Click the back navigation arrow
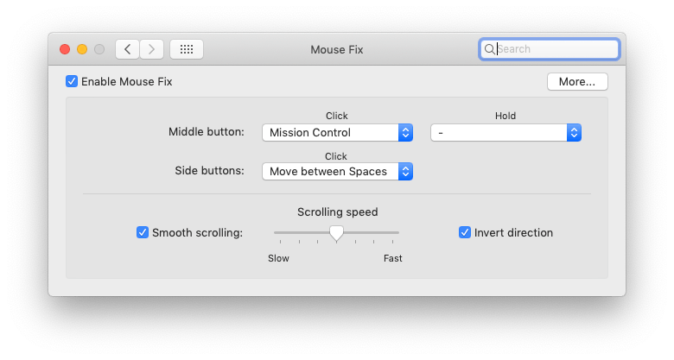The height and width of the screenshot is (360, 674). point(128,49)
